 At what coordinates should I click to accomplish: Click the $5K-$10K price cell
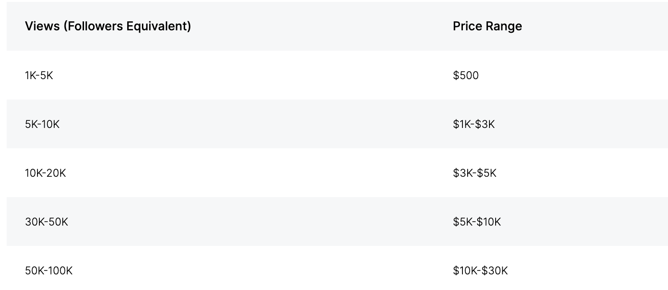pyautogui.click(x=477, y=222)
